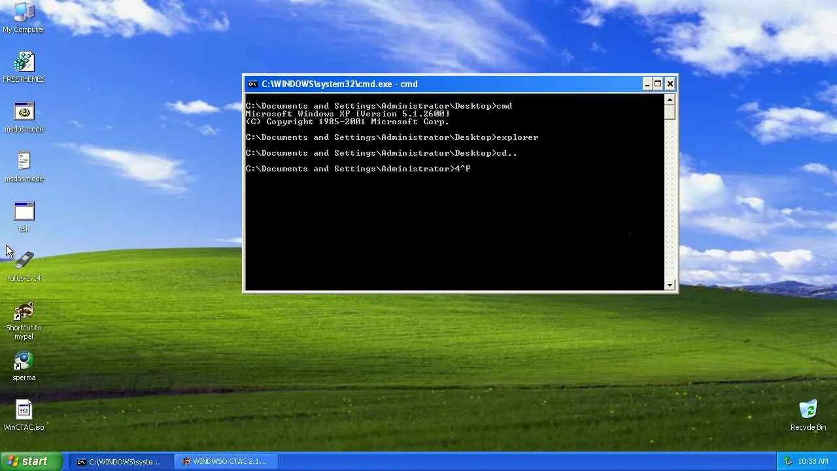Select the Recycle Bin icon
Image resolution: width=837 pixels, height=471 pixels.
click(808, 416)
